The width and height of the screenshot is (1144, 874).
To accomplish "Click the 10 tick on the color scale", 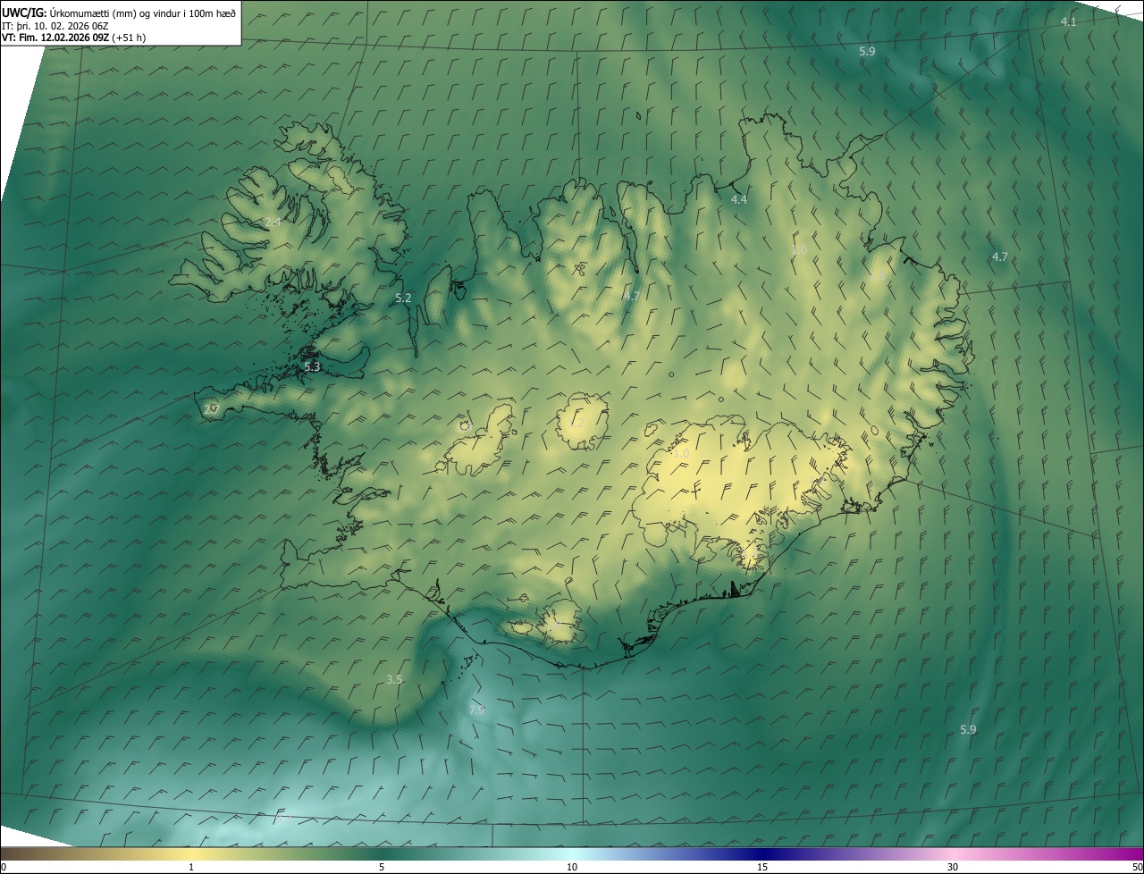I will point(572,867).
